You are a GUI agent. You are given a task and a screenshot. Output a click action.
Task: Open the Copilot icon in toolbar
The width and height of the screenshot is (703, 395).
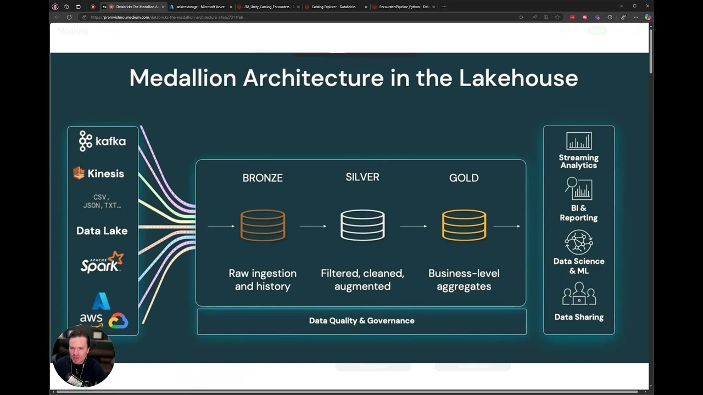[648, 17]
